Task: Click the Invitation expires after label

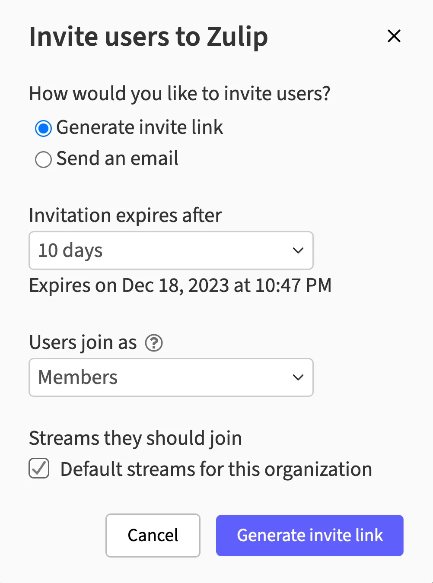Action: pyautogui.click(x=125, y=215)
